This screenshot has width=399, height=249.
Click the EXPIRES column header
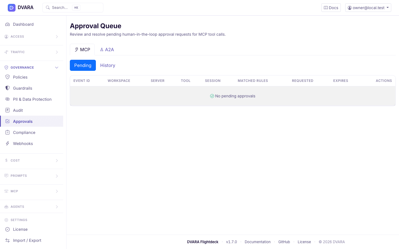(x=341, y=81)
